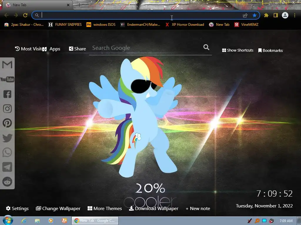The image size is (301, 225).
Task: Reload the page
Action: point(25,15)
